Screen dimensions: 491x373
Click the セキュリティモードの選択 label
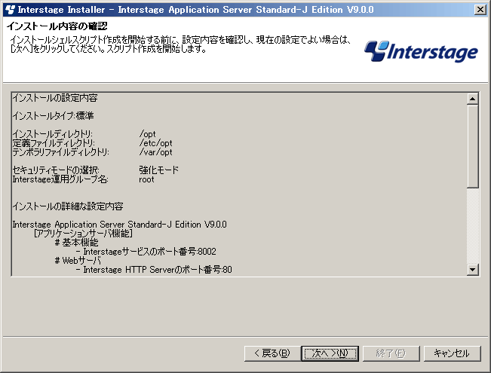coord(56,170)
